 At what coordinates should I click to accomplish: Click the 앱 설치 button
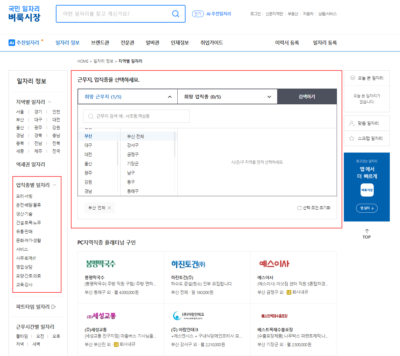coord(367,208)
